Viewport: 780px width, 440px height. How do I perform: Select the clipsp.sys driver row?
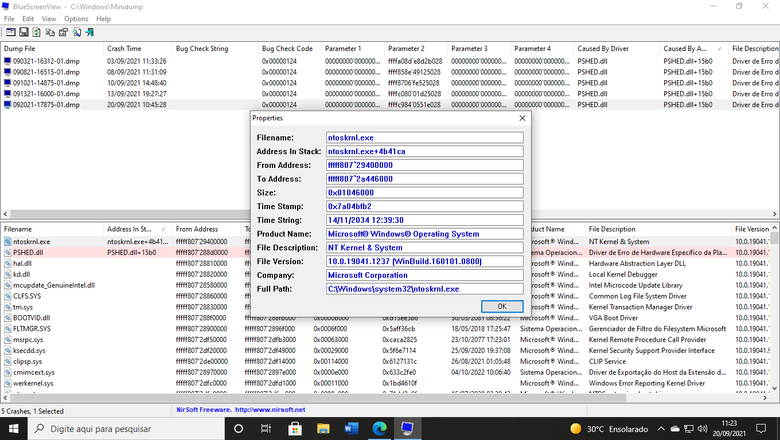[x=385, y=362]
